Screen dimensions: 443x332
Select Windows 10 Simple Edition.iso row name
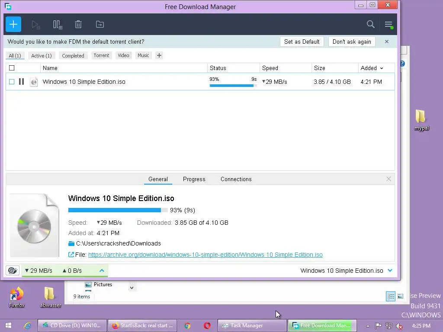84,82
